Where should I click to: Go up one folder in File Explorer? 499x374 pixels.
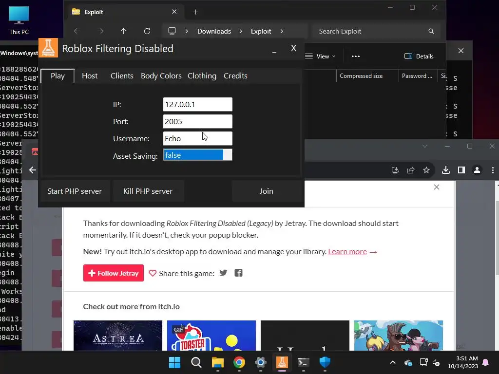pyautogui.click(x=123, y=31)
